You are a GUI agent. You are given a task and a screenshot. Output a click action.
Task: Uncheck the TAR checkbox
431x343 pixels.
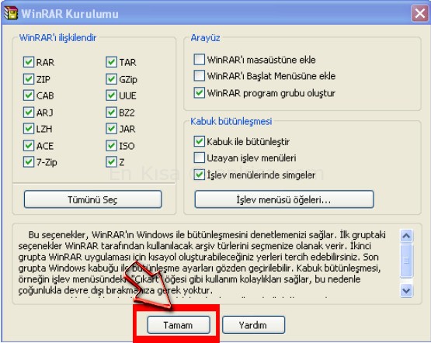[x=111, y=62]
